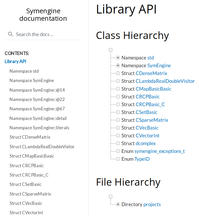199x216 pixels.
Task: Open the TypeID enum link
Action: pyautogui.click(x=142, y=159)
